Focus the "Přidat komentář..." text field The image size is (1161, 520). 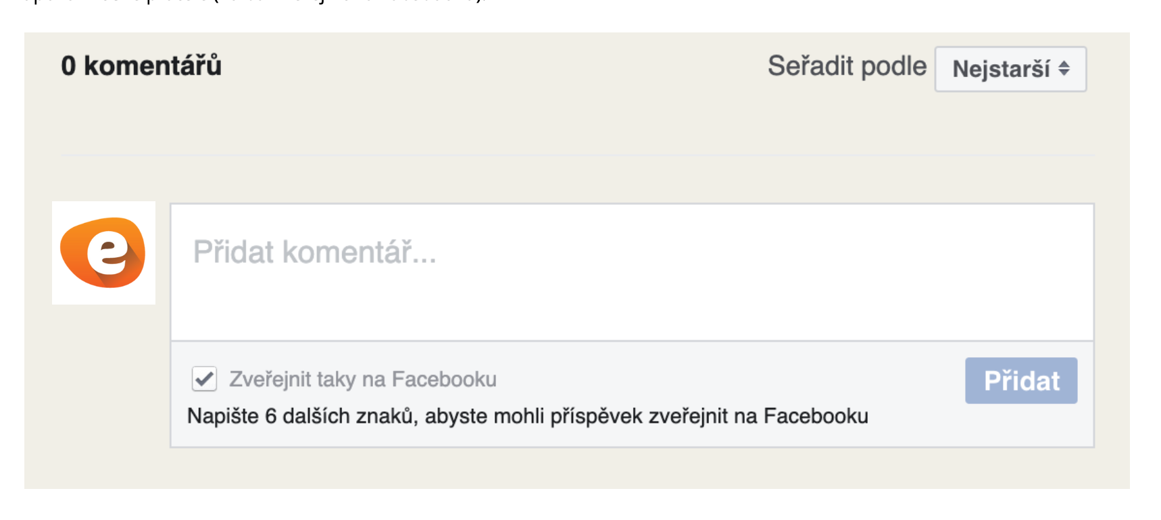pyautogui.click(x=632, y=271)
